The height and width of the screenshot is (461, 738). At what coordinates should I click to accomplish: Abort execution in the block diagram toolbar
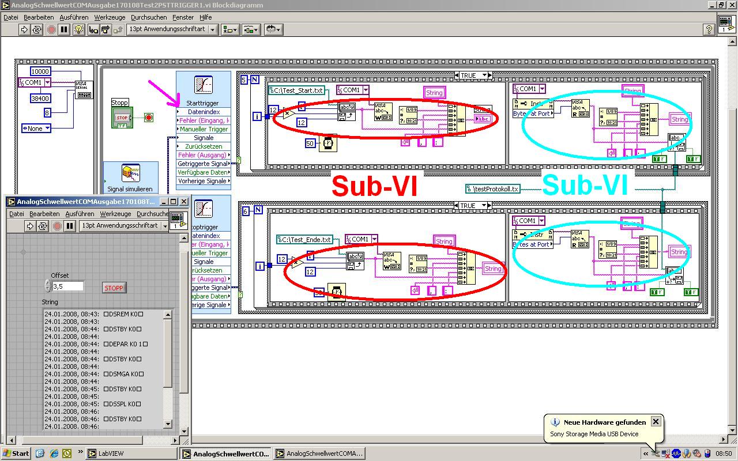coord(51,29)
